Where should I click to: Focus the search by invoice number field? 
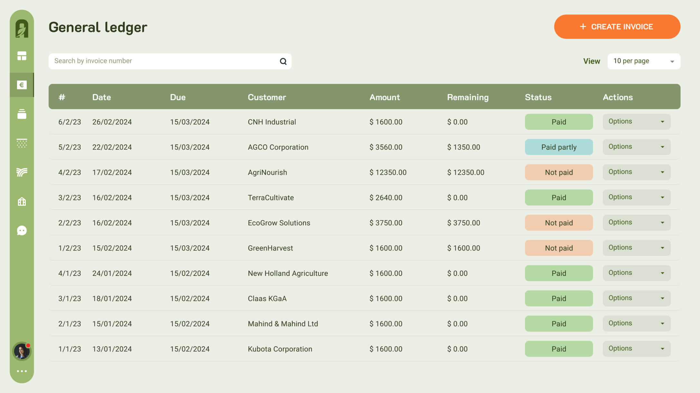tap(164, 61)
